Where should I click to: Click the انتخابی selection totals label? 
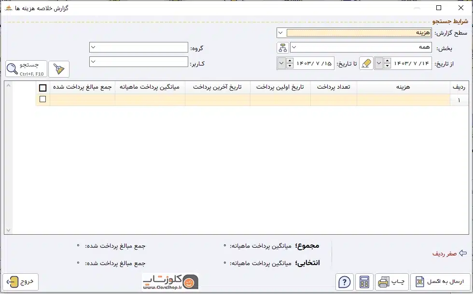tap(307, 263)
